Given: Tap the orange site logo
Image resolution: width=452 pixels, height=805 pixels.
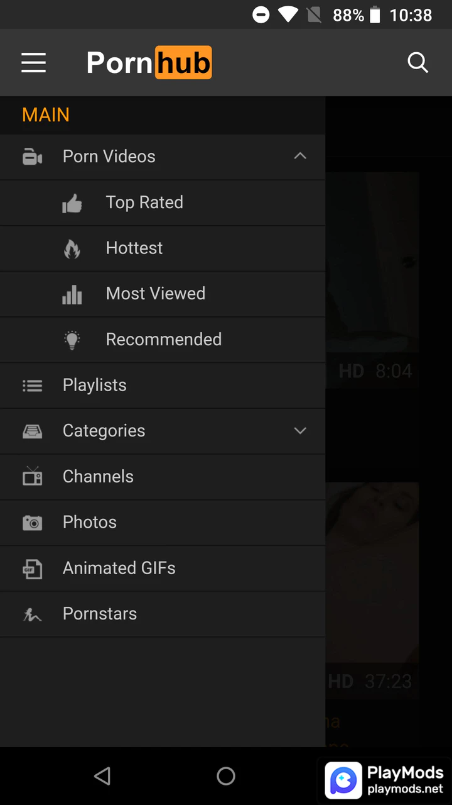Looking at the screenshot, I should coord(149,62).
